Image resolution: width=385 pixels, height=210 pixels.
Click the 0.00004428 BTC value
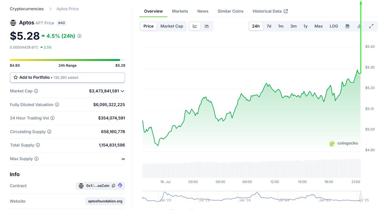click(x=24, y=47)
